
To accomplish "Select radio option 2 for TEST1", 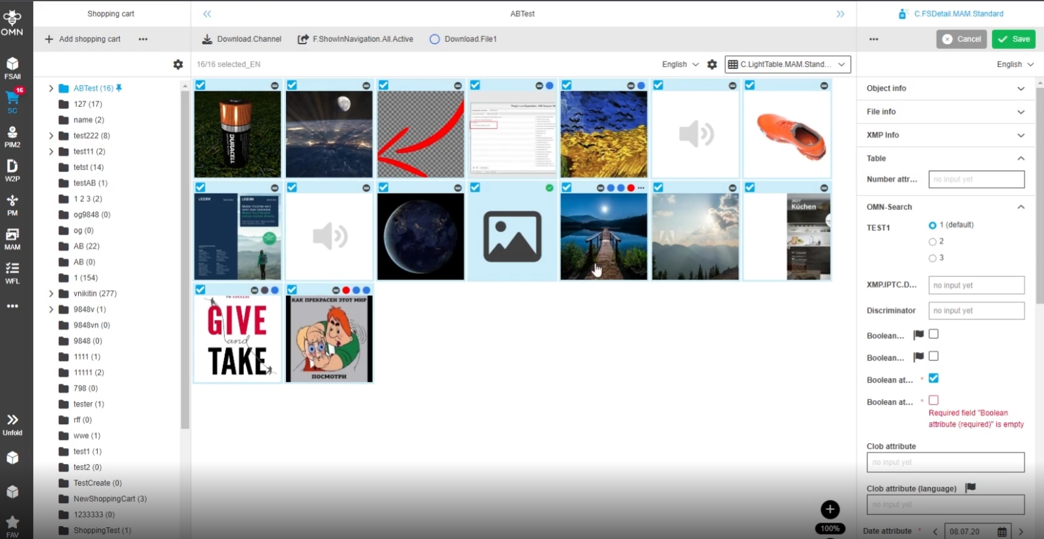I will 933,242.
